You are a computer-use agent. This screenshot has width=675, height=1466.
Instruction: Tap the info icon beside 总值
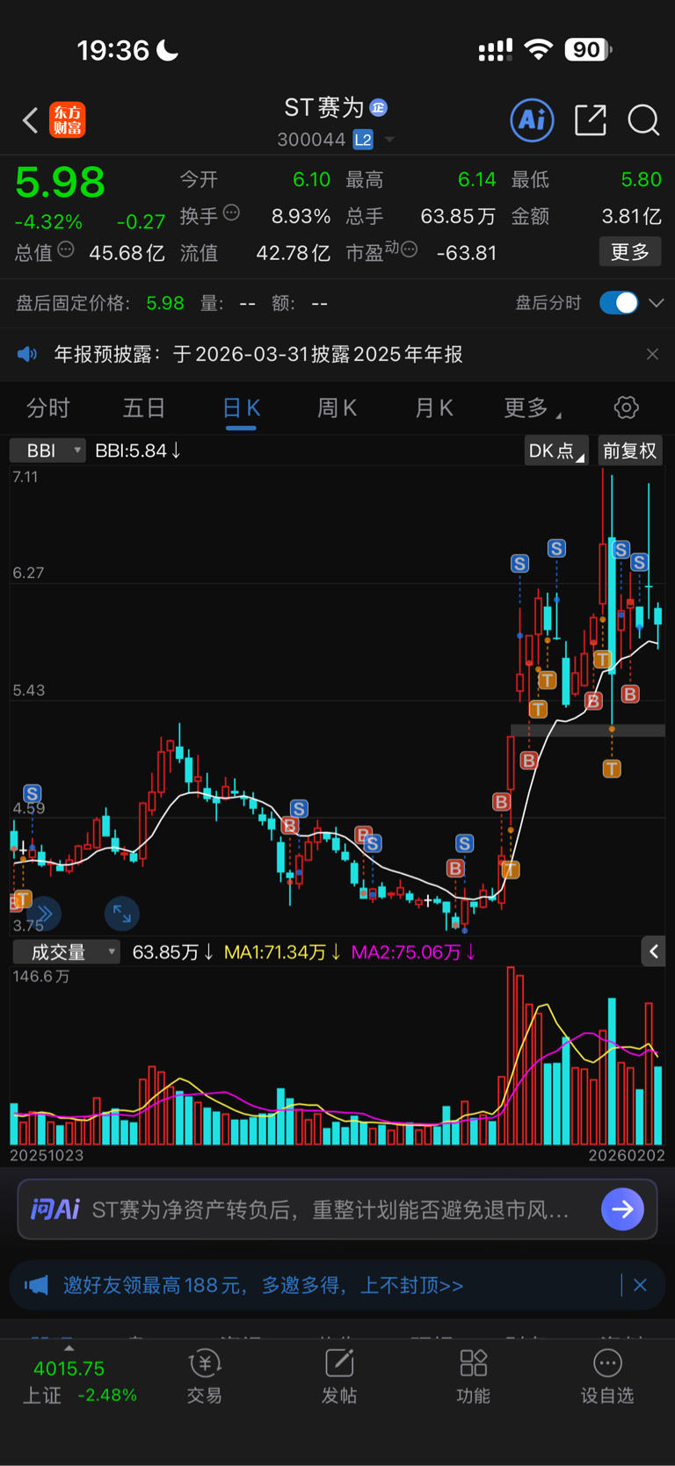tap(66, 250)
